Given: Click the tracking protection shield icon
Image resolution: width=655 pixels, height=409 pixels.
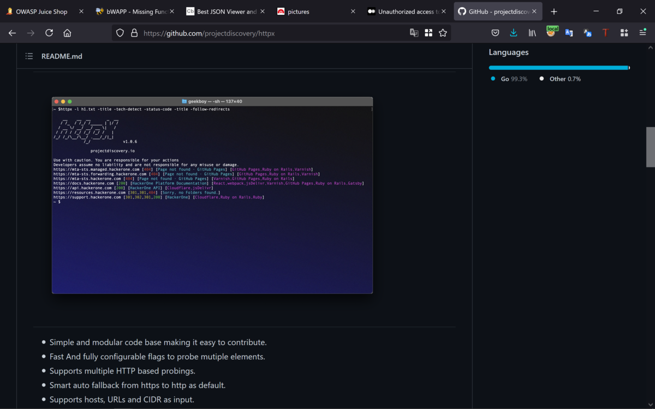Looking at the screenshot, I should click(x=120, y=33).
